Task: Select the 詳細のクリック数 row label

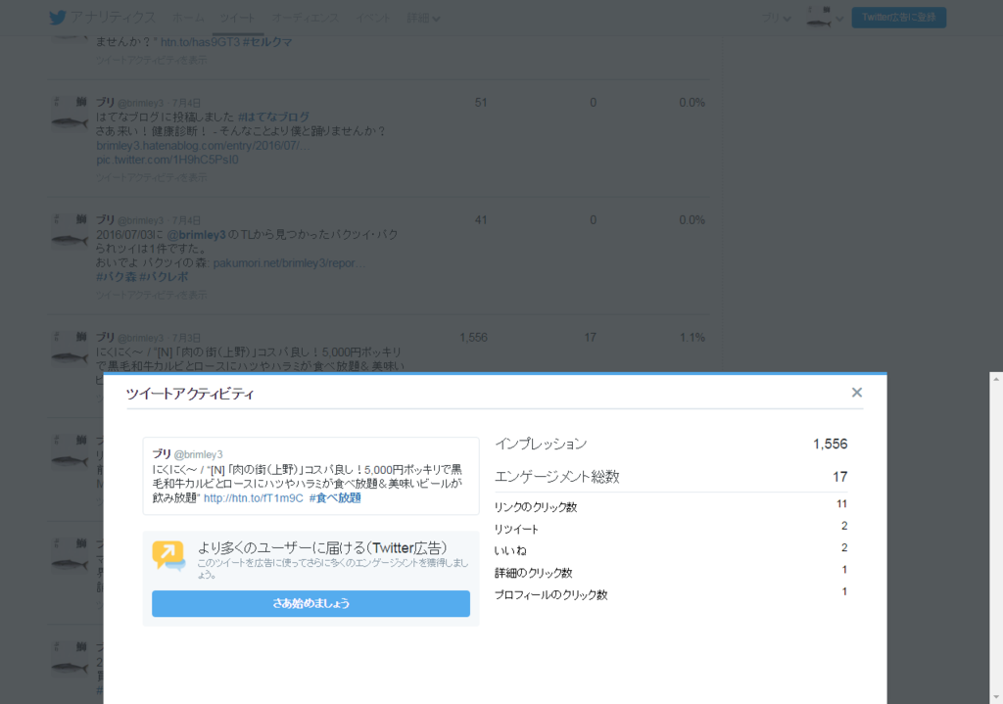Action: [x=534, y=573]
